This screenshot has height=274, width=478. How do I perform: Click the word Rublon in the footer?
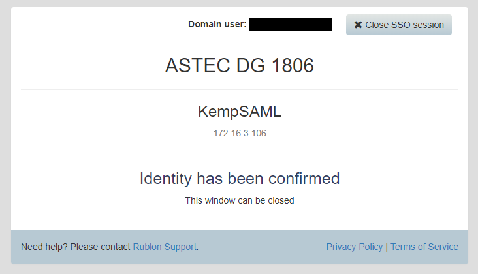pyautogui.click(x=148, y=247)
